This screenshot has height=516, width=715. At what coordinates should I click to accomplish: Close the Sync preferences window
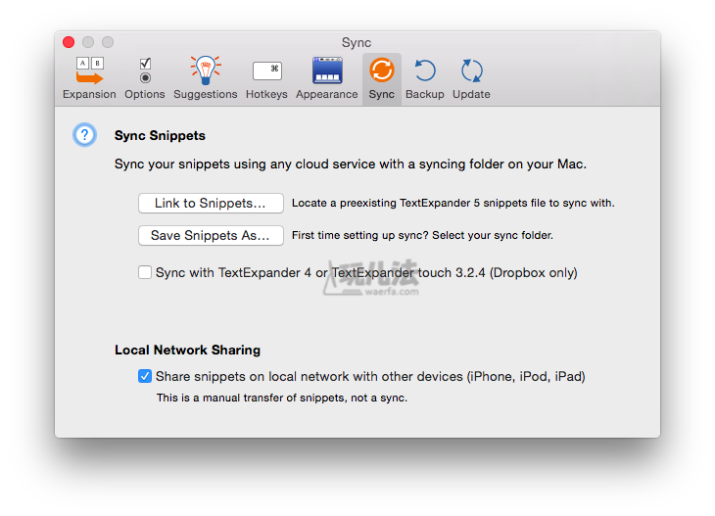pyautogui.click(x=69, y=42)
